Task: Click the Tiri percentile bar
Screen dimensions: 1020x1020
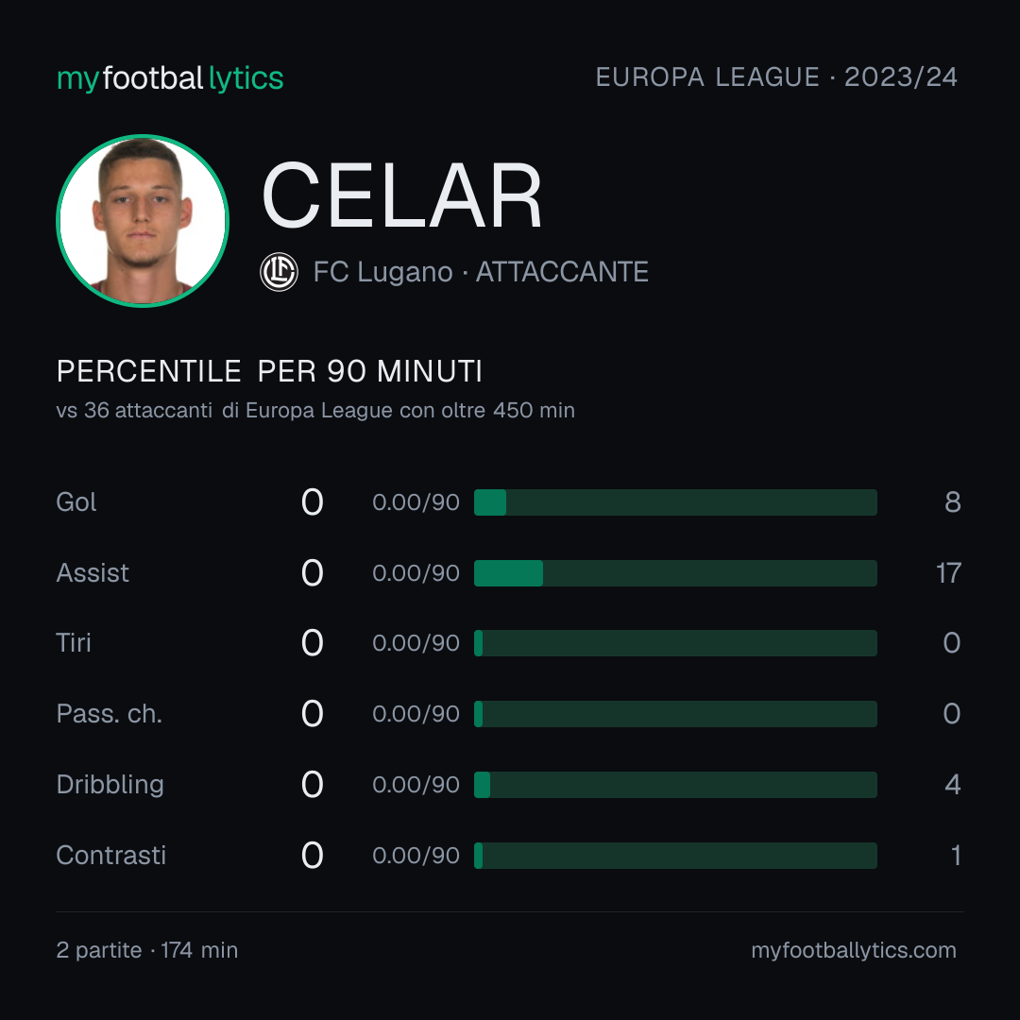Action: pos(675,643)
